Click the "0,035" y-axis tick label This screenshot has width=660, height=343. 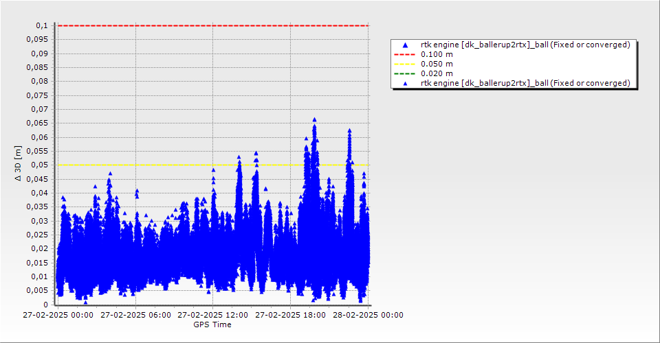click(x=37, y=207)
